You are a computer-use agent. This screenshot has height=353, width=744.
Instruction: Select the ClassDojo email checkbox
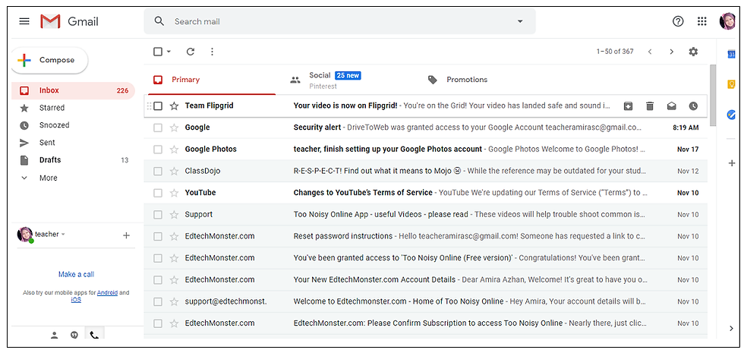(158, 171)
